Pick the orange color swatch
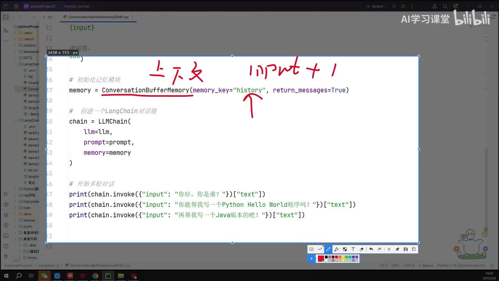Screen dimensions: 499x281 point(340,257)
